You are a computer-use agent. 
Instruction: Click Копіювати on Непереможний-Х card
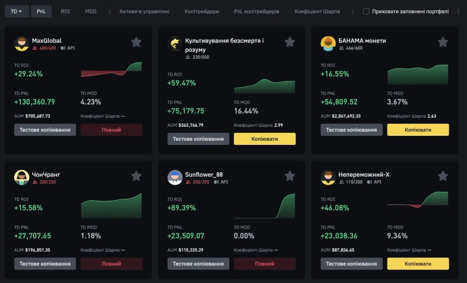(x=418, y=264)
